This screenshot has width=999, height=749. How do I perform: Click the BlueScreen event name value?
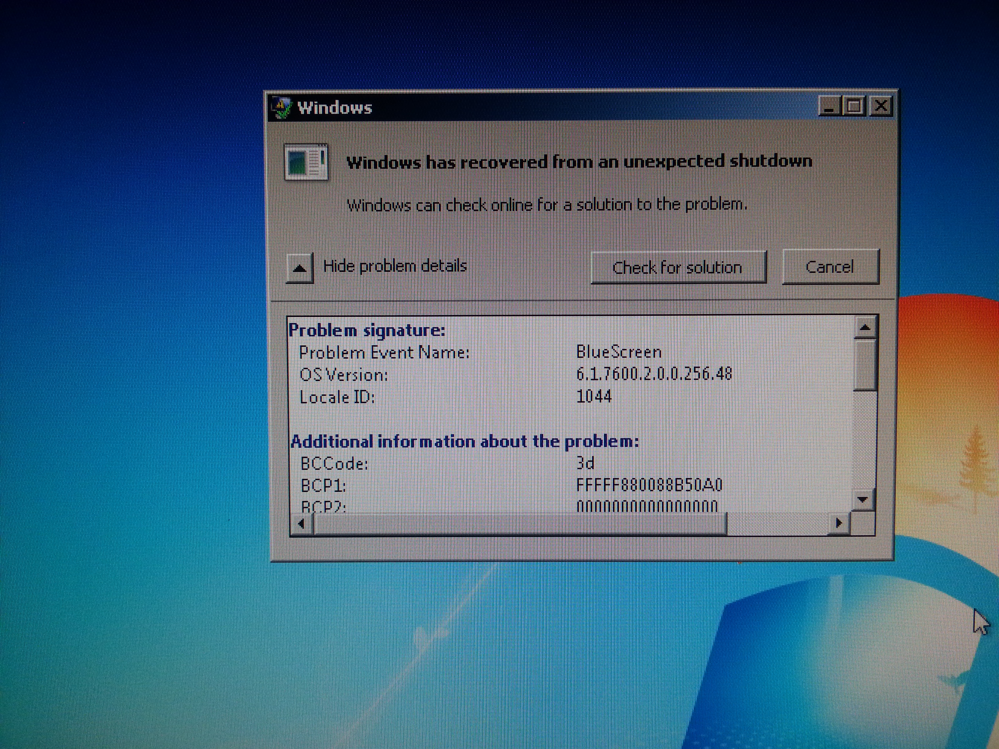619,352
